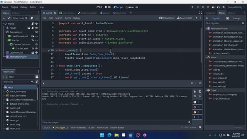247x139 pixels.
Task: Clear the output log icon
Action: click(195, 92)
